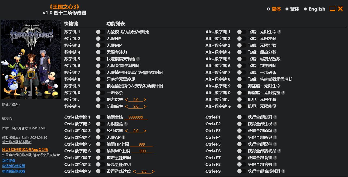The height and width of the screenshot is (177, 348).
Task: Click info icon beside 飞船：无限生命
Action: (279, 32)
